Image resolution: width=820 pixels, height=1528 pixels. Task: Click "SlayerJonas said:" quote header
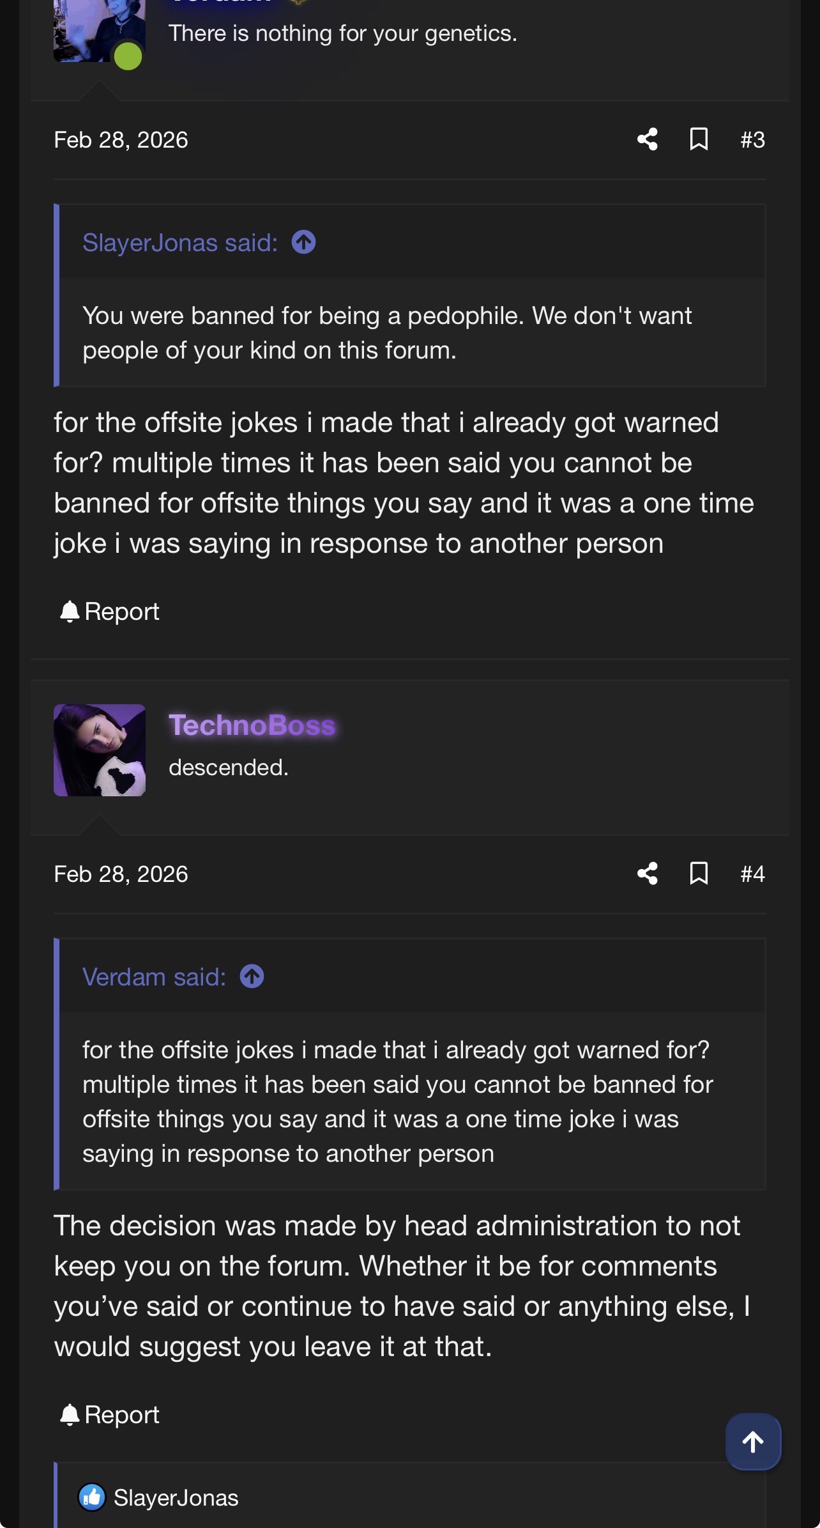[180, 243]
